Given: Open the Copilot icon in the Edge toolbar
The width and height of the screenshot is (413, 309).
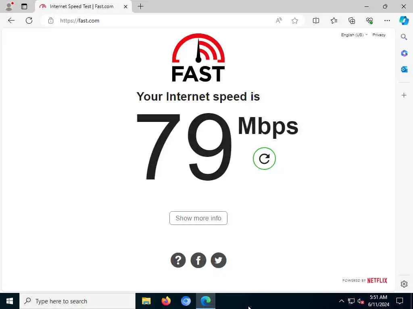Looking at the screenshot, I should [404, 21].
